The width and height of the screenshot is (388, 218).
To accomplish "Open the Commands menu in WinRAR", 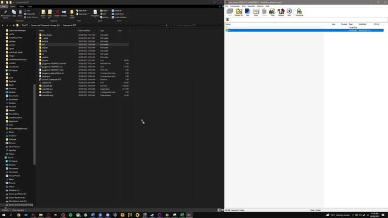I will coord(235,6).
